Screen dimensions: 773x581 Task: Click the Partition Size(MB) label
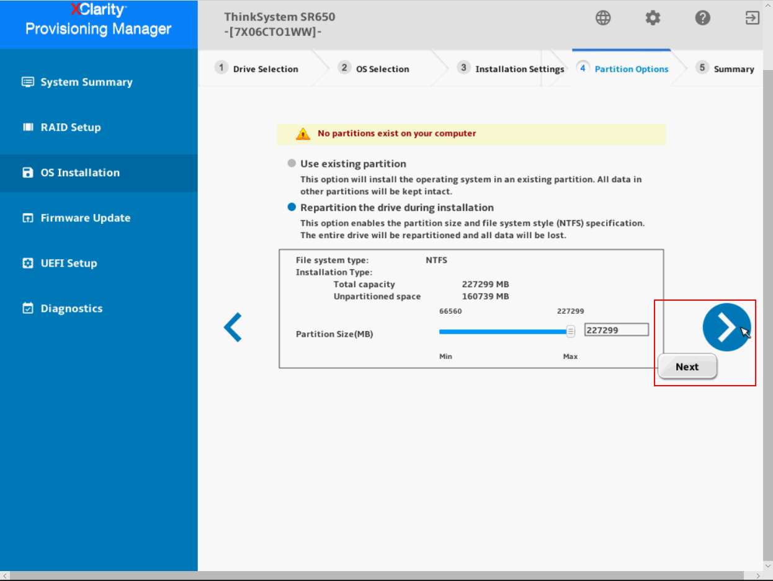334,334
